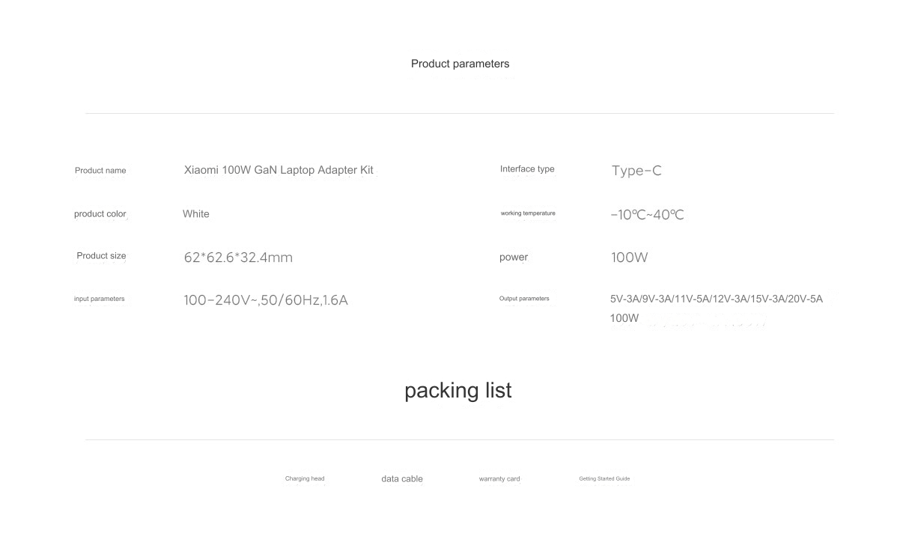Select the 5V-3A/9V-3A output values line
Viewport: 918px width, 539px height.
click(x=716, y=299)
